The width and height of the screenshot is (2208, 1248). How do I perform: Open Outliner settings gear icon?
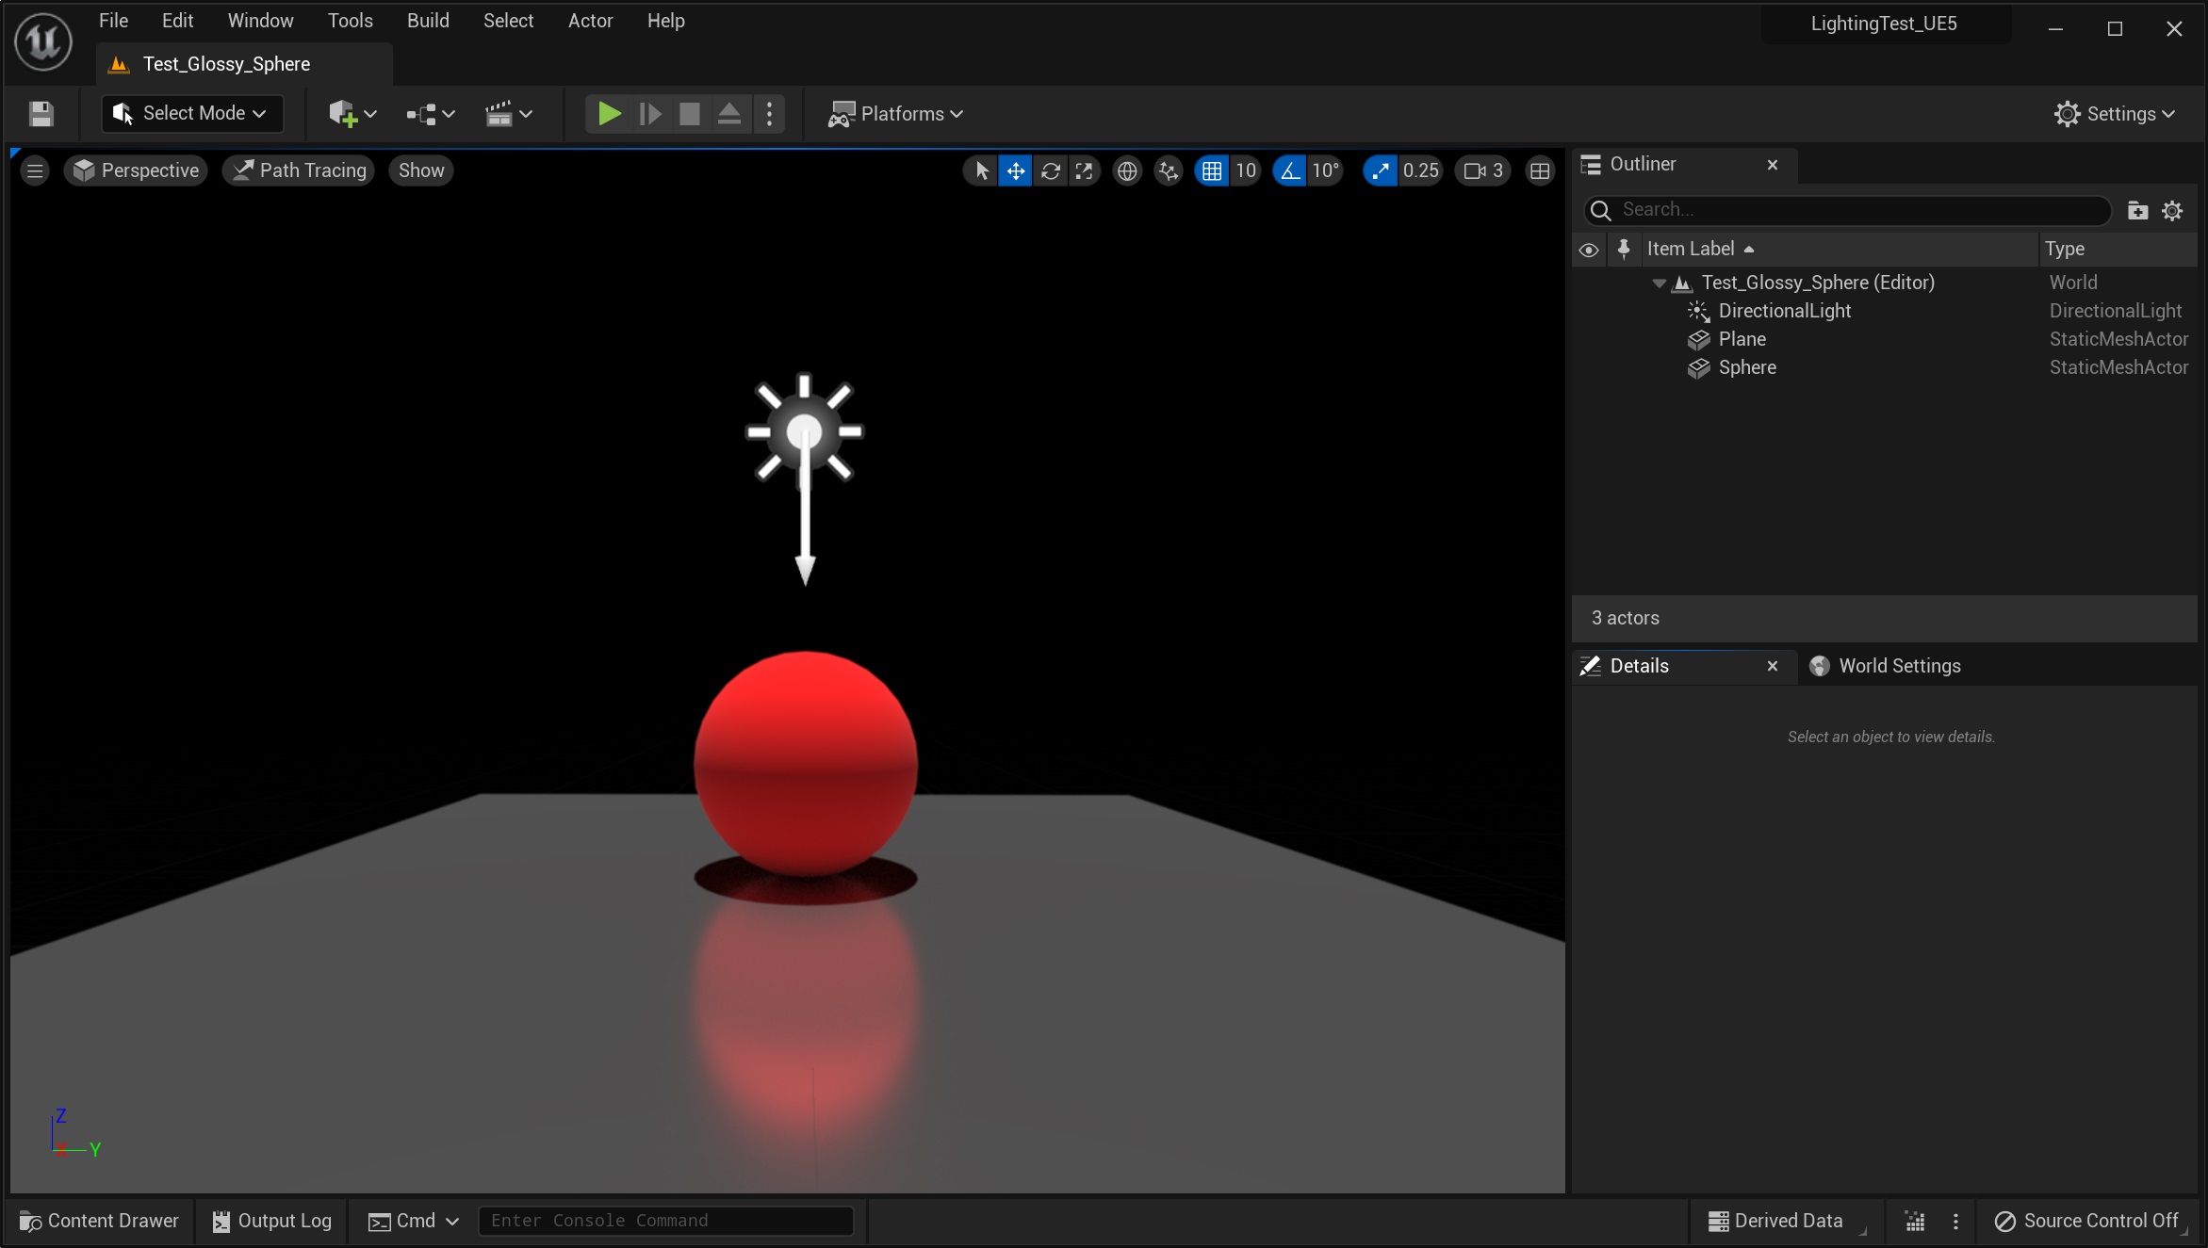point(2172,210)
